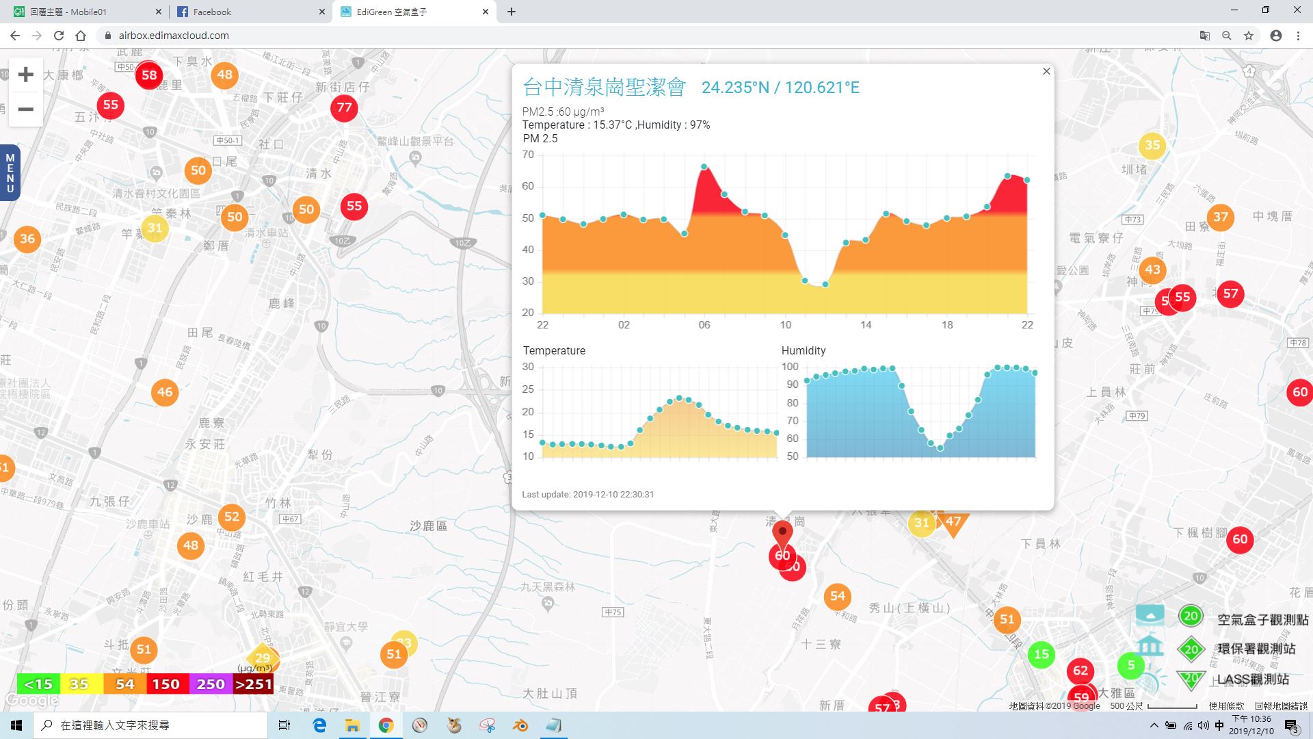Image resolution: width=1313 pixels, height=739 pixels.
Task: Open Task View on taskbar
Action: click(284, 725)
